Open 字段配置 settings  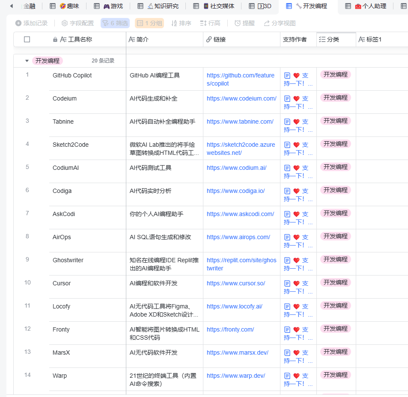point(77,23)
